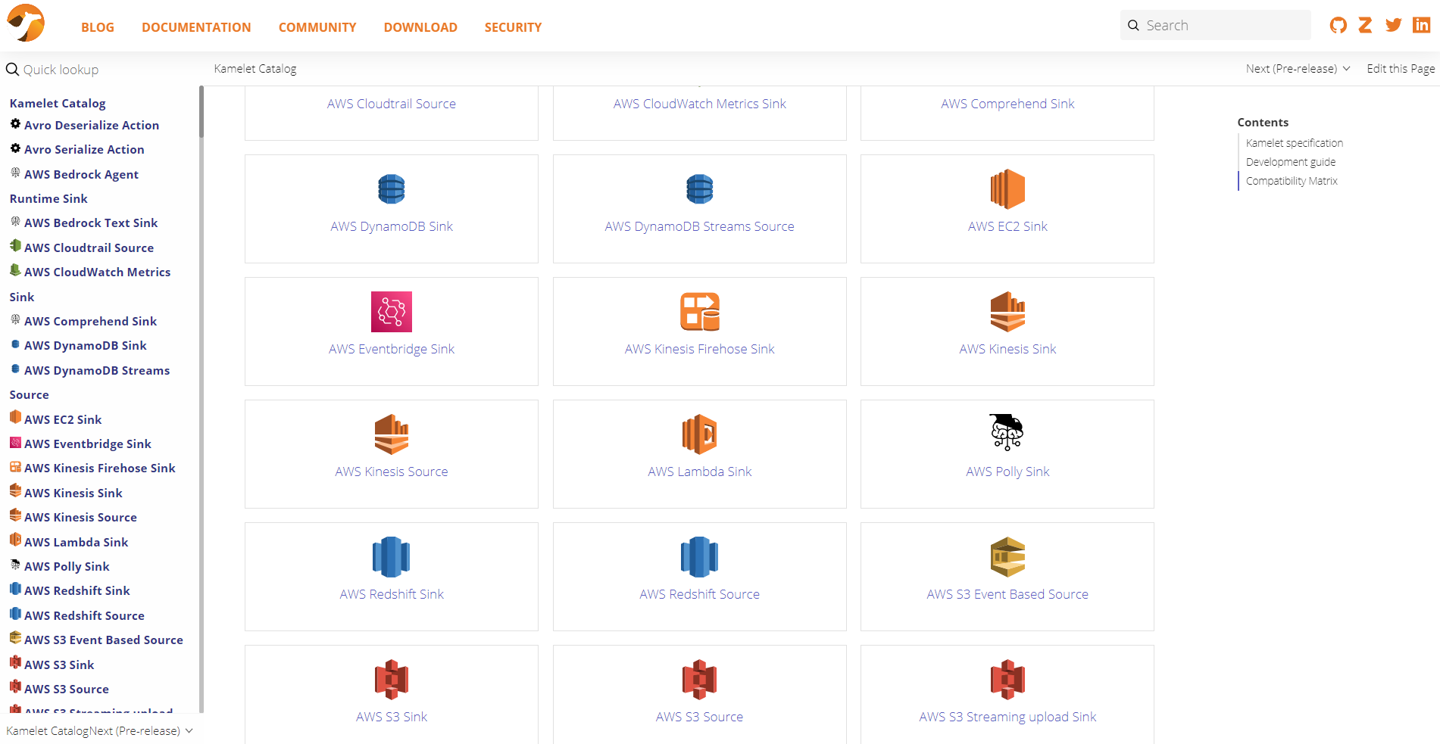
Task: Open AWS CloudWatch Metrics Sink card link
Action: coord(700,104)
